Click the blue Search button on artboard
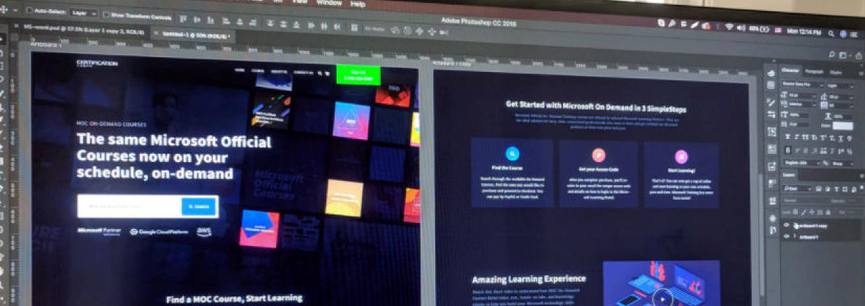 (x=199, y=206)
